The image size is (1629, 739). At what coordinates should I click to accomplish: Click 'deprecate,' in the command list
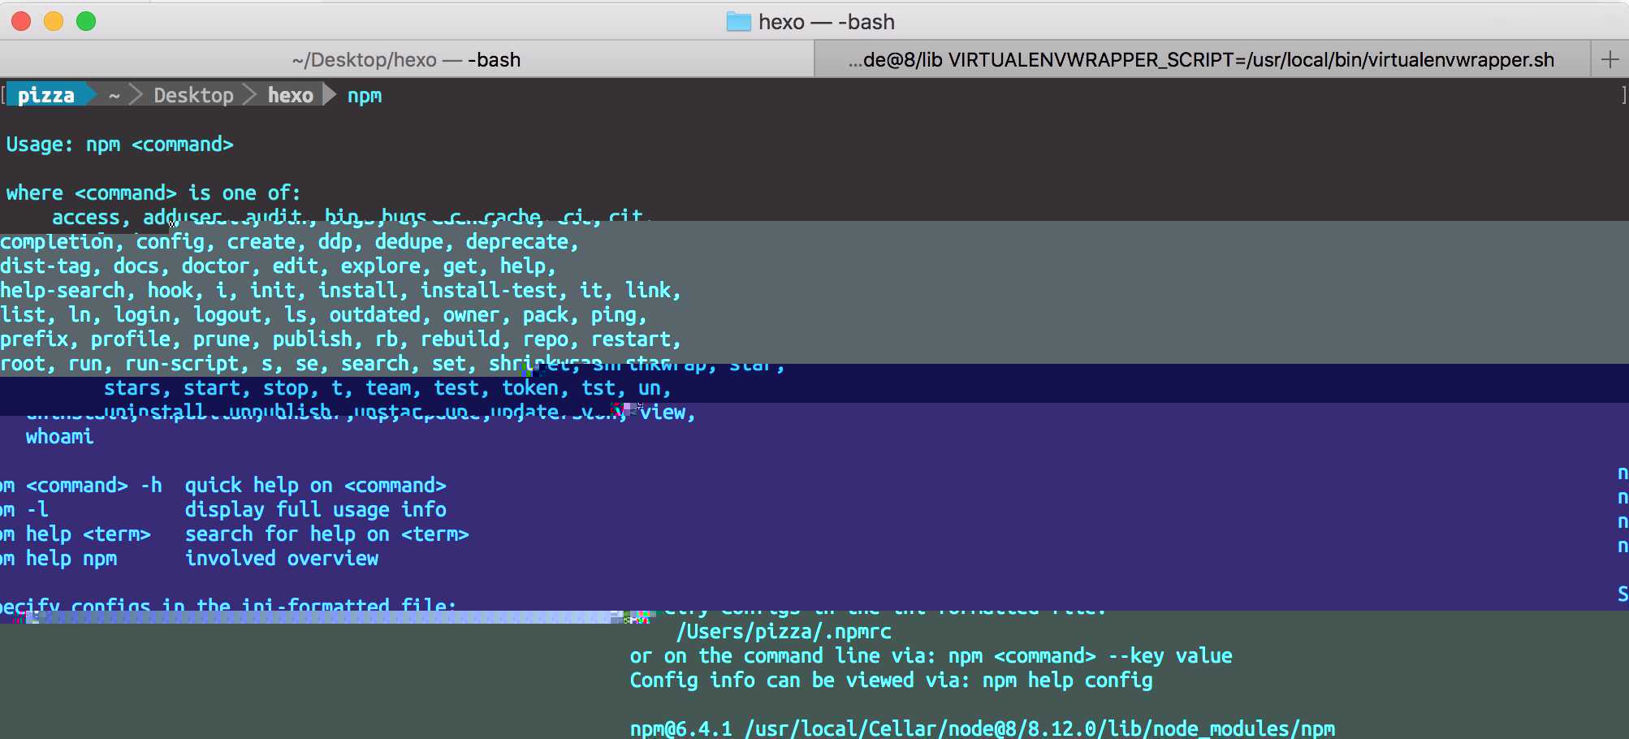[522, 242]
